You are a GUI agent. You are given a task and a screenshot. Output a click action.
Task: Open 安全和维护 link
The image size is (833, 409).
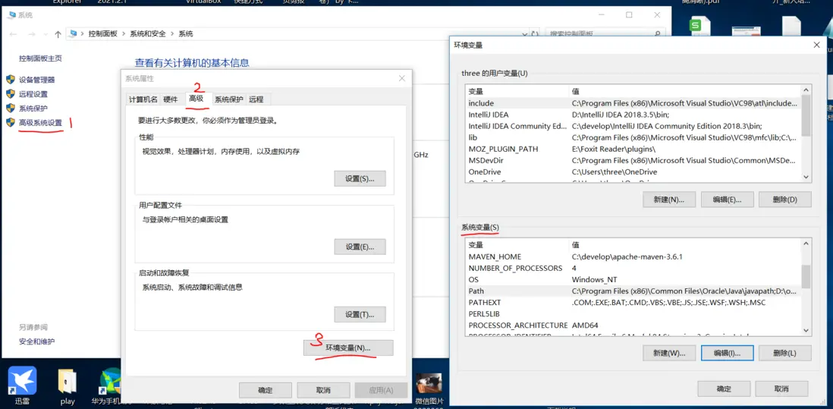(36, 341)
